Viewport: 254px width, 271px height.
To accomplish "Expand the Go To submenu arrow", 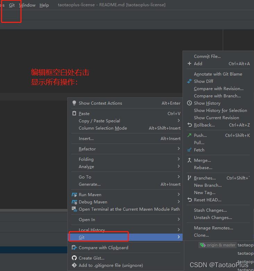I will tap(179, 176).
